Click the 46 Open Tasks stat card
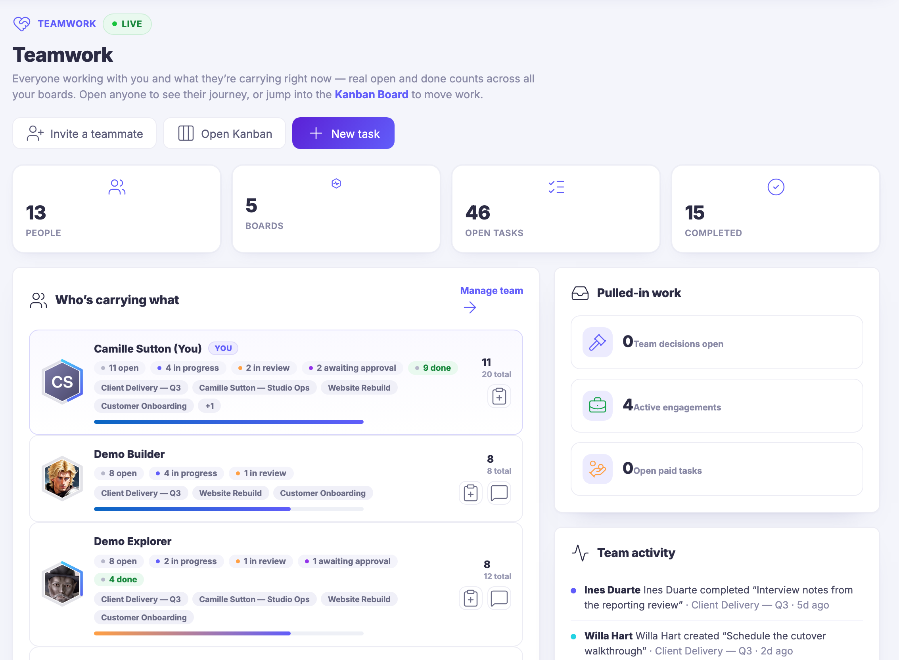The height and width of the screenshot is (660, 899). 556,209
